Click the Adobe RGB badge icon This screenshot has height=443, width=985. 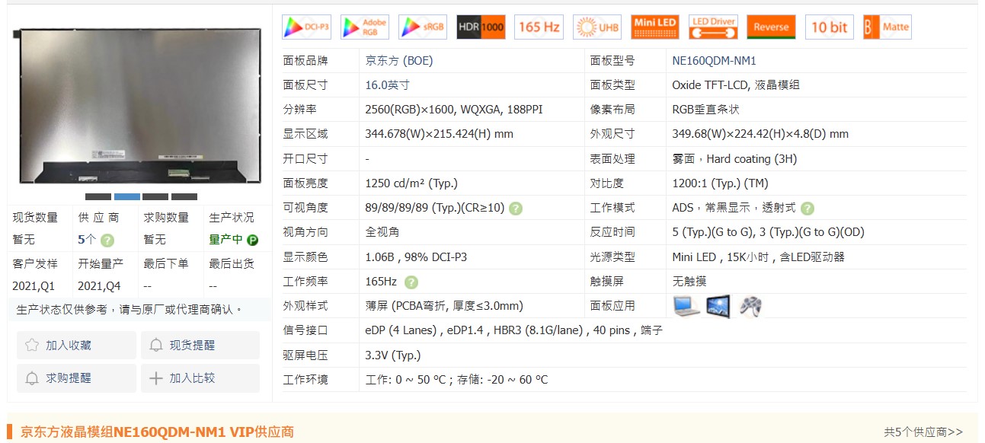pyautogui.click(x=364, y=27)
